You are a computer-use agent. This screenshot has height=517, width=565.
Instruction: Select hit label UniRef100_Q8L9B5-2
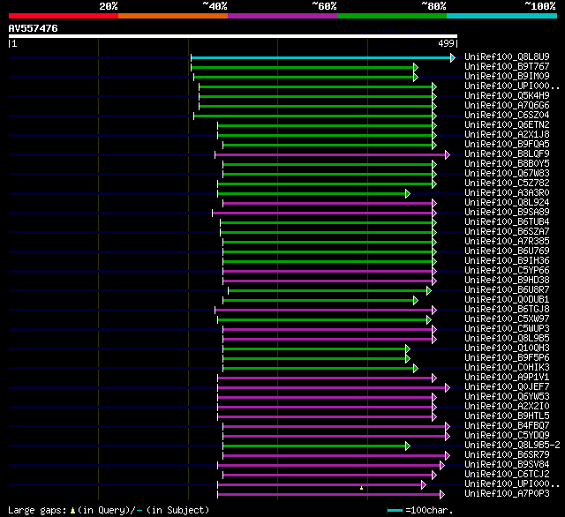tap(512, 446)
